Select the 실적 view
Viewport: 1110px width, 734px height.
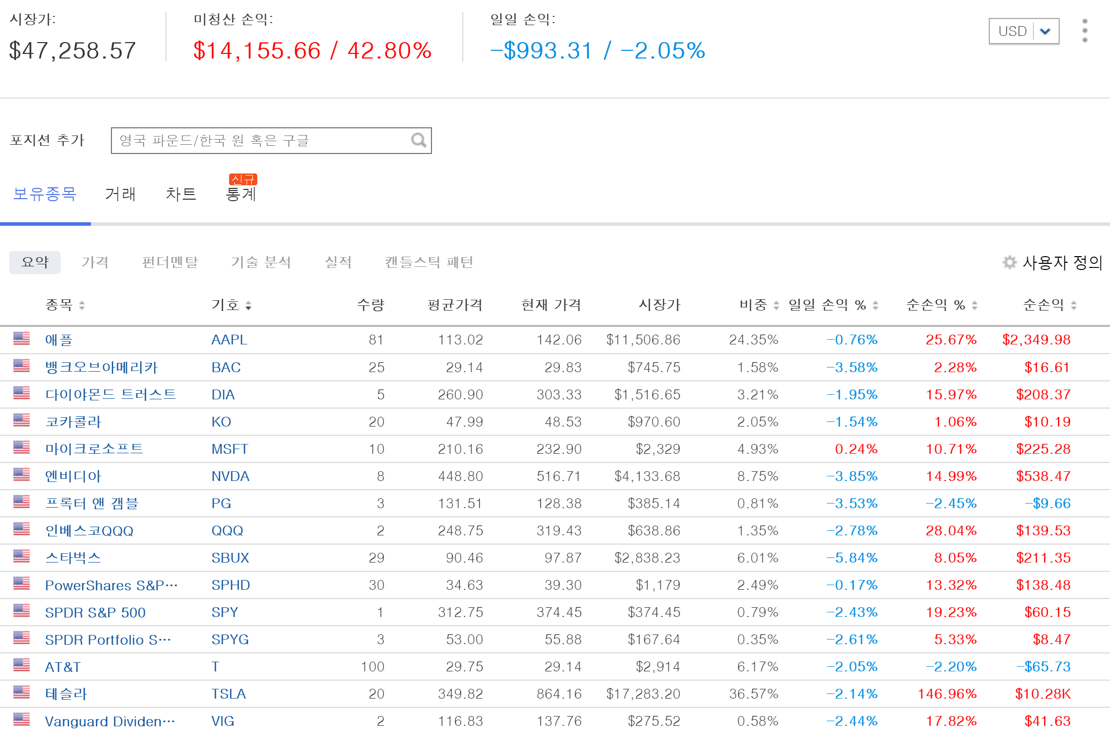338,262
